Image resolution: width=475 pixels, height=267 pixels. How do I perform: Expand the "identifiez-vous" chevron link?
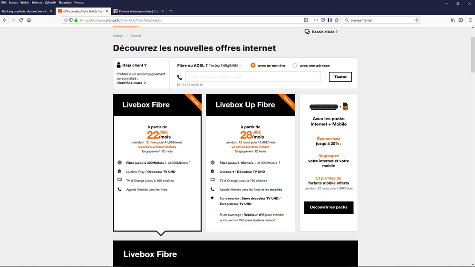[x=145, y=83]
